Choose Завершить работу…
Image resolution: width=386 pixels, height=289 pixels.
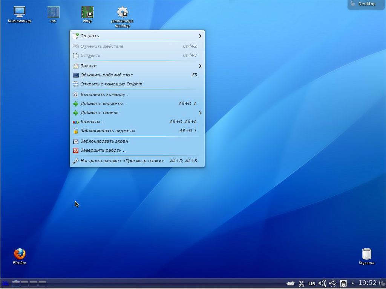(x=137, y=151)
